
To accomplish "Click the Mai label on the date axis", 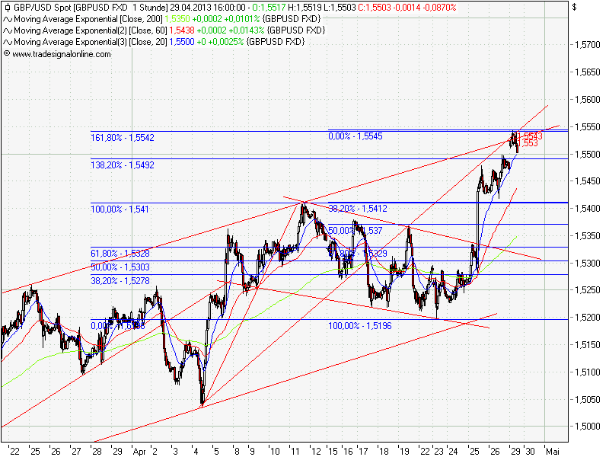I will 553,452.
